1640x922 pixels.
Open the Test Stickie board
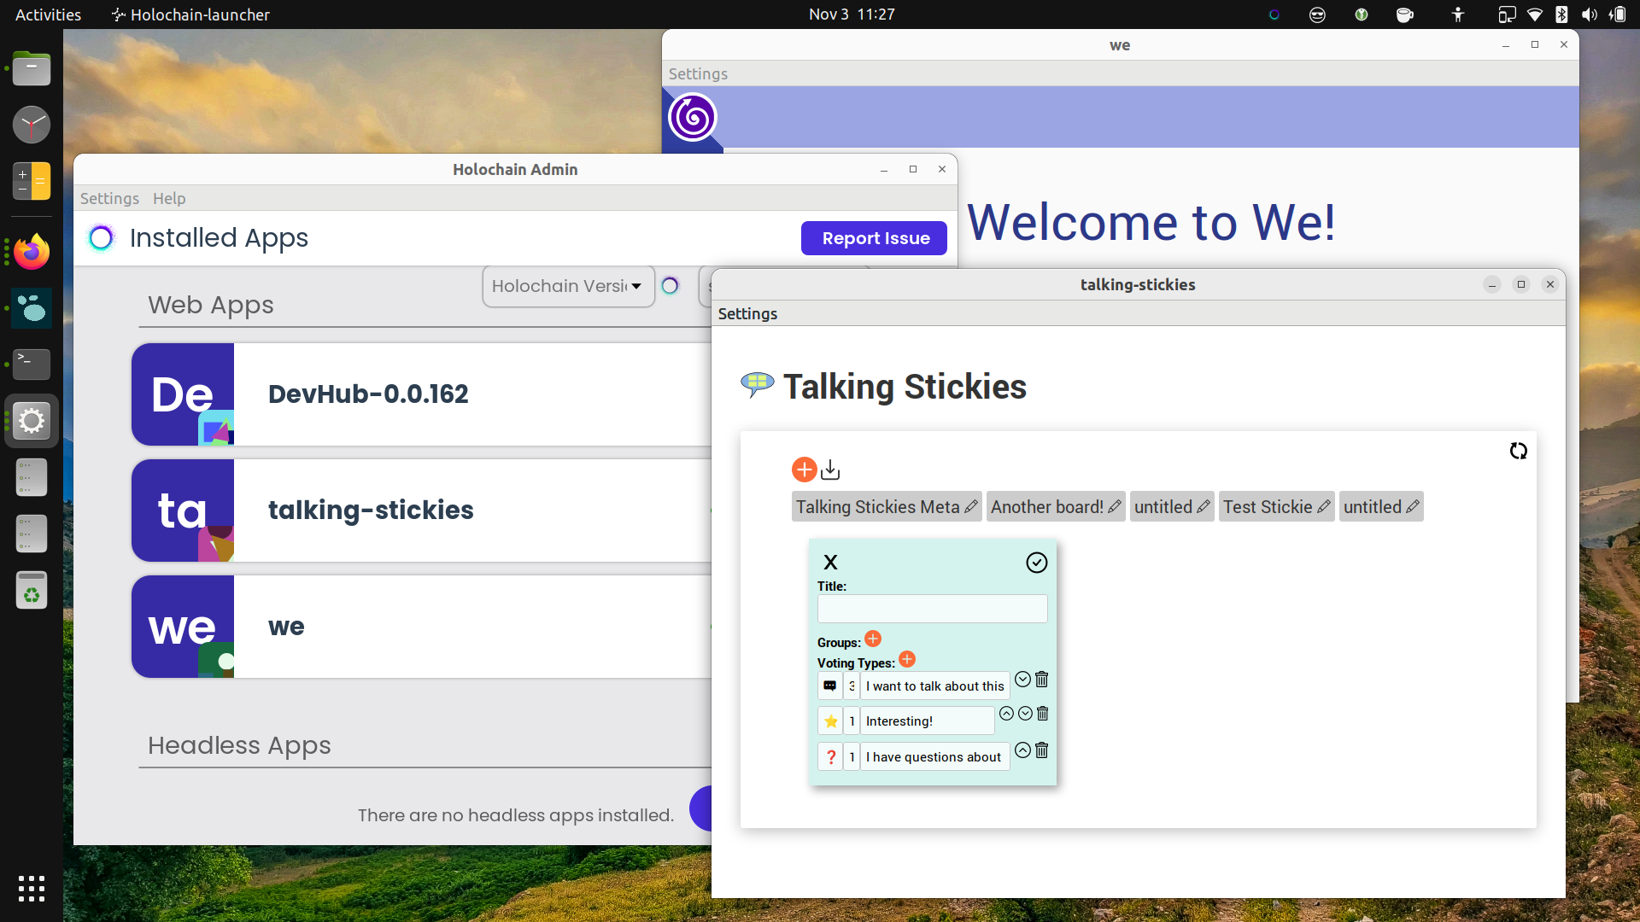tap(1268, 507)
